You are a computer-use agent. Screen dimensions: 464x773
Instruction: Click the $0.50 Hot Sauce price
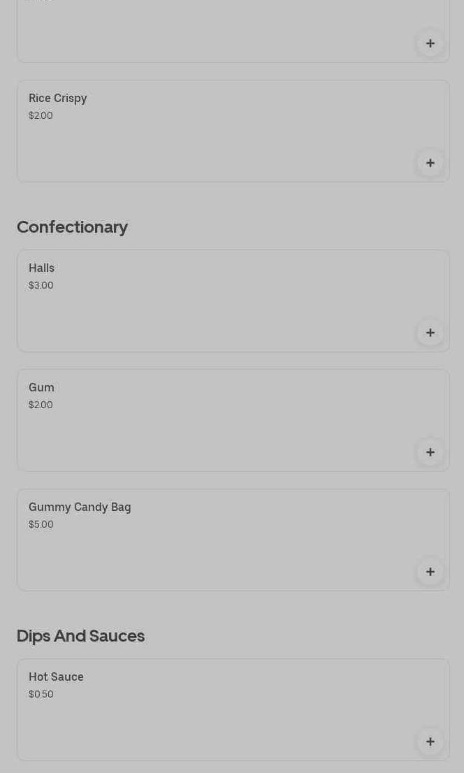point(41,694)
